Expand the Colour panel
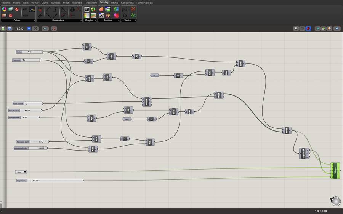This screenshot has width=343, height=214. 34,20
